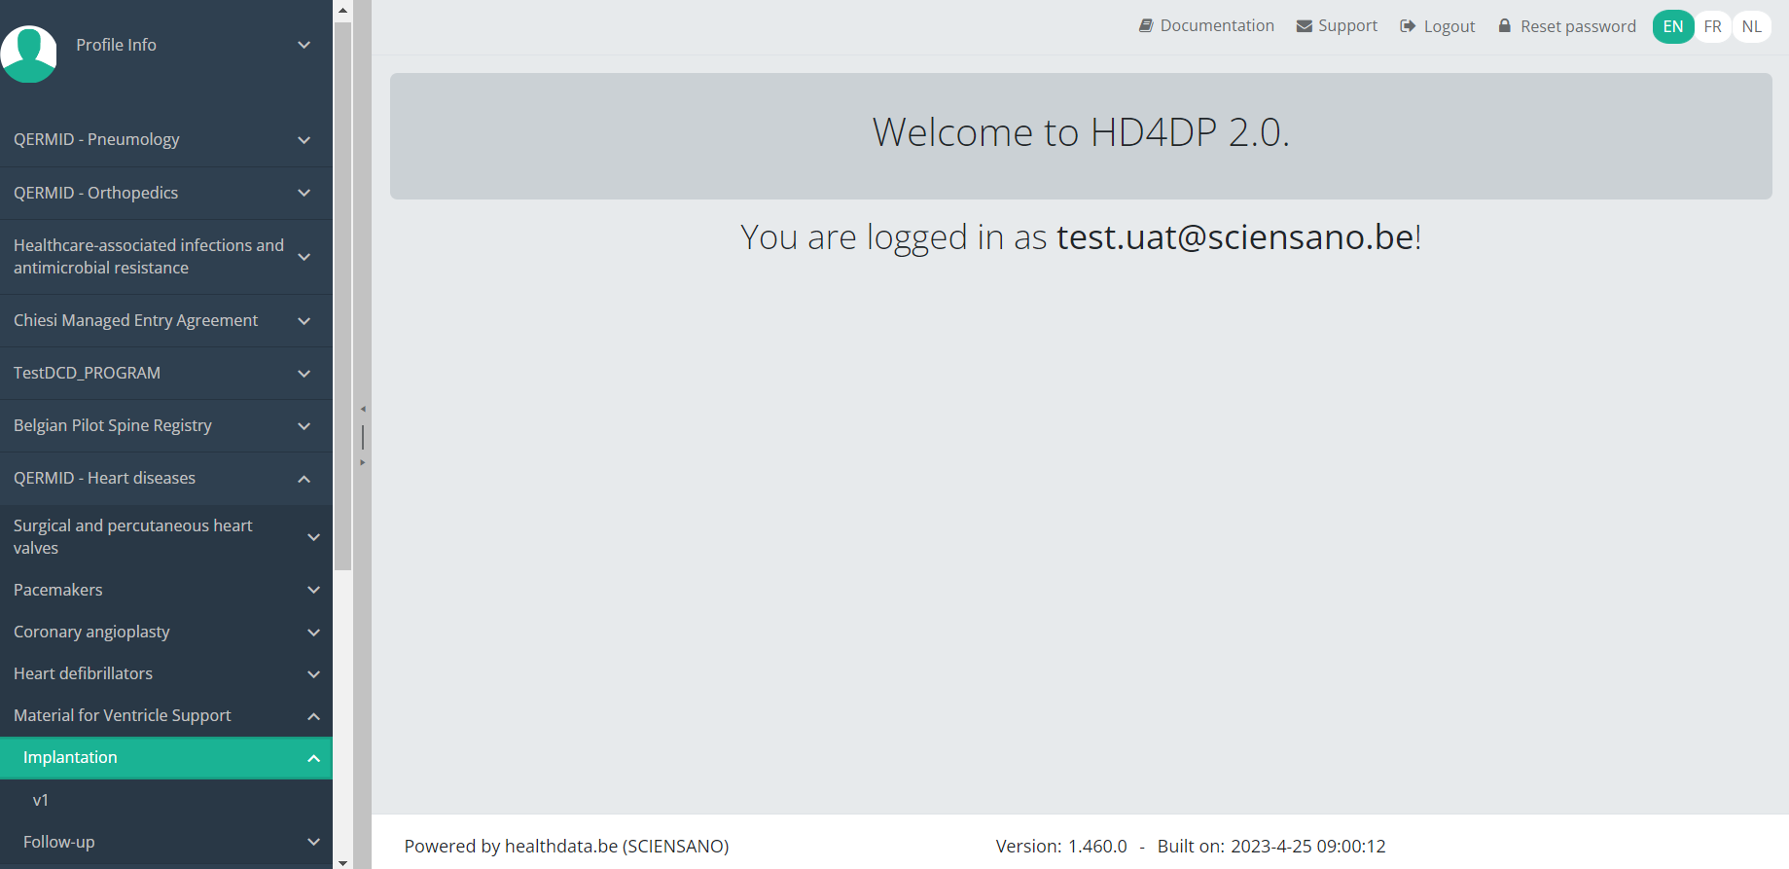Click the sidebar splitter collapse arrow
The width and height of the screenshot is (1789, 869).
pyautogui.click(x=363, y=410)
